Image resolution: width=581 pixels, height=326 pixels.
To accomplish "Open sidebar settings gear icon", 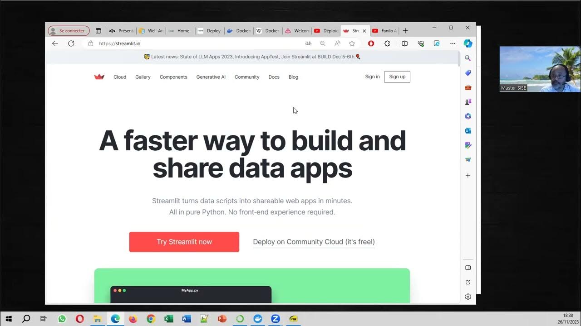I will [468, 297].
